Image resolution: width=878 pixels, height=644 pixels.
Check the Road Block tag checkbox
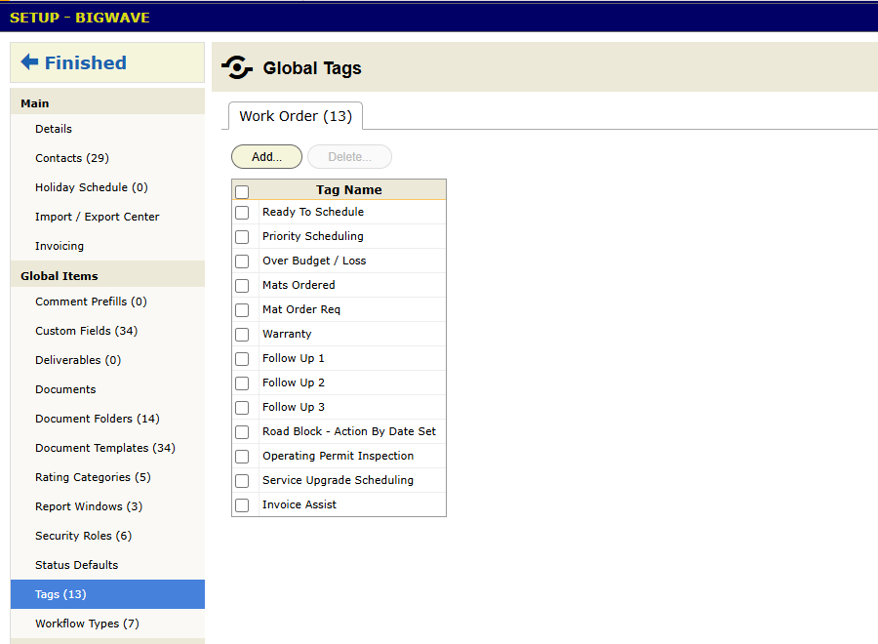click(x=242, y=432)
